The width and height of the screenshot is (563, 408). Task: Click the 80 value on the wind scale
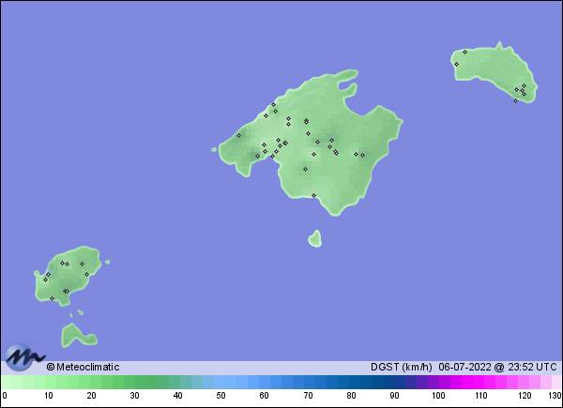[x=351, y=396]
